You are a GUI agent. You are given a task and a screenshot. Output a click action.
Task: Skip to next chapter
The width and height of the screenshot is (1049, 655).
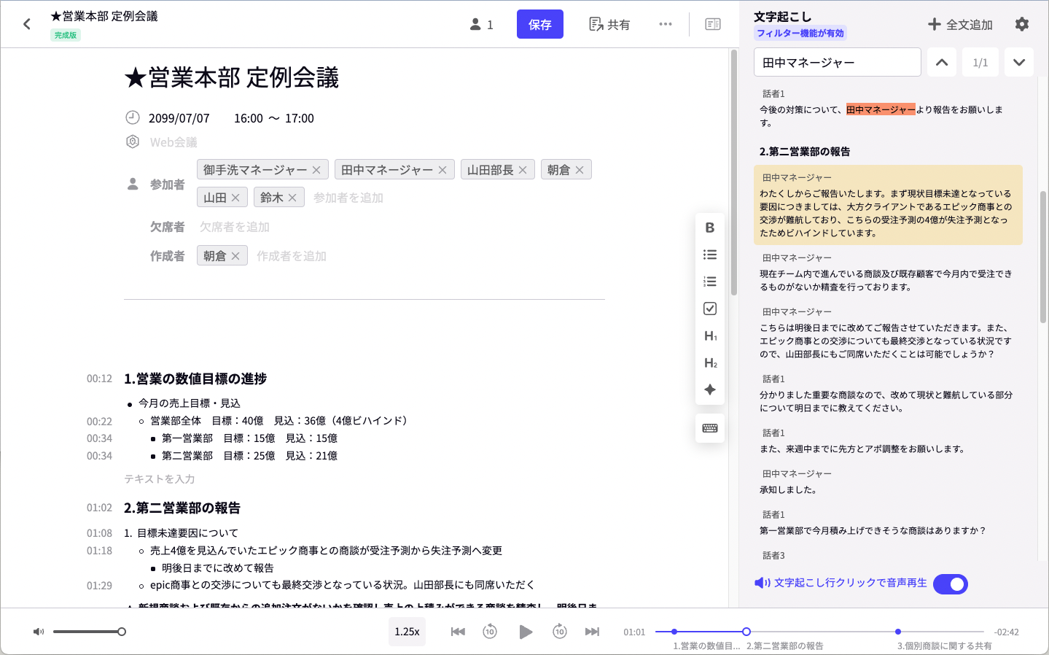592,632
